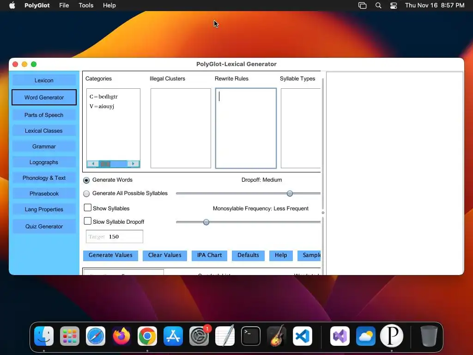473x355 pixels.
Task: Click the Monosylable Frequency slider handle
Action: pos(206,222)
